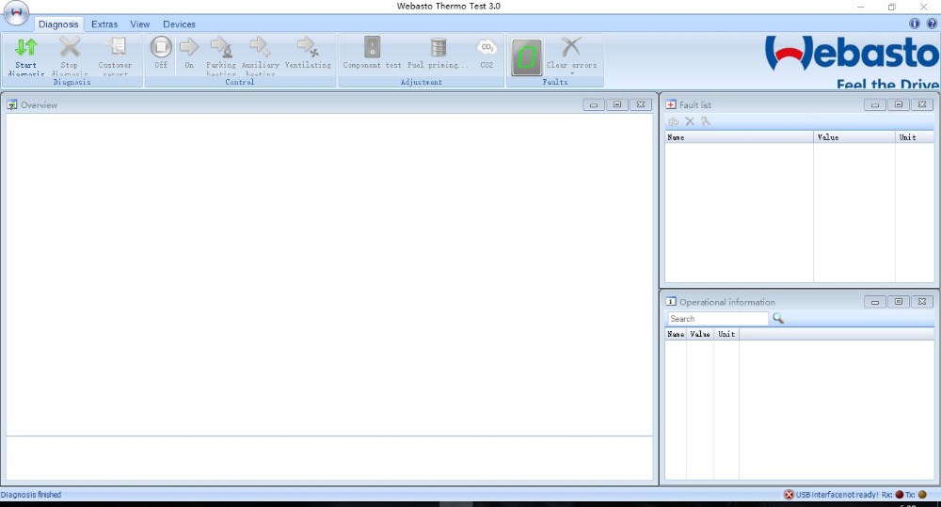Image resolution: width=941 pixels, height=507 pixels.
Task: Switch the heater Off in Control group
Action: pos(161,47)
